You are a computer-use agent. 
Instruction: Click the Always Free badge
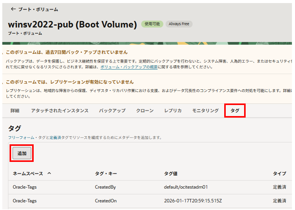pos(179,24)
